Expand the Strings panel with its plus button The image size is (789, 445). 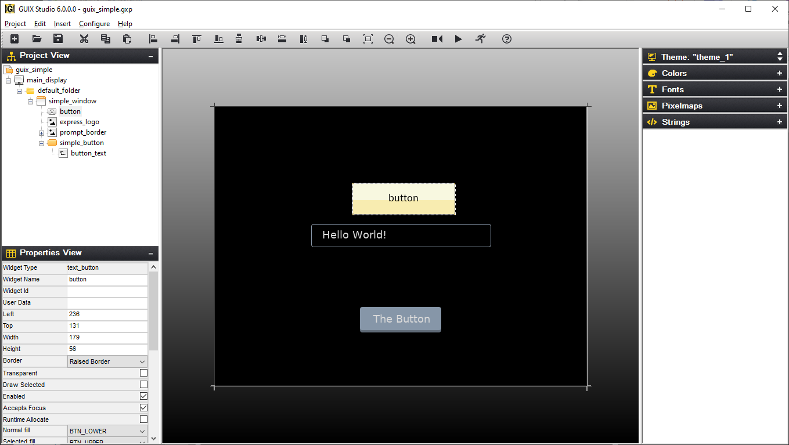click(780, 121)
